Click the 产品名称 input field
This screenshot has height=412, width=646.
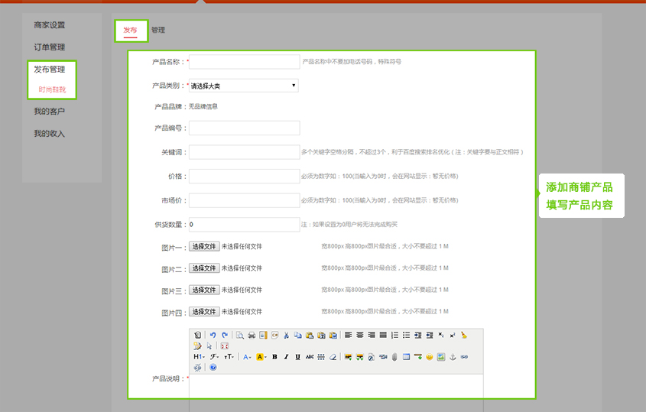(x=244, y=62)
